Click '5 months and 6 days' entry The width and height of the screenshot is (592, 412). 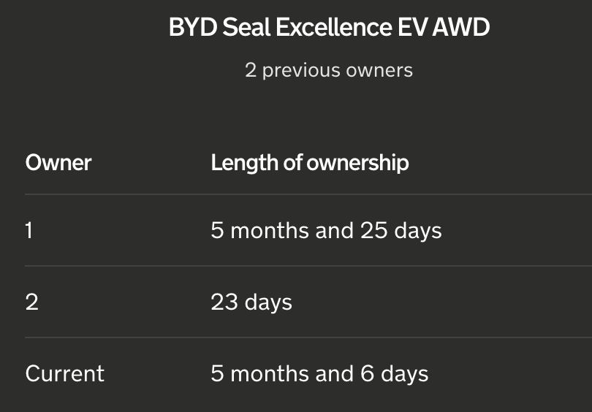pos(319,374)
